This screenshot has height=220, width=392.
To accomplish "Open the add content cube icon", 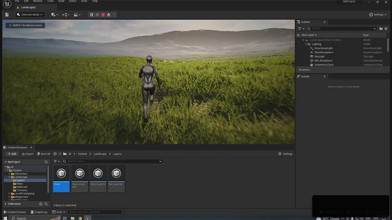I will click(x=54, y=15).
